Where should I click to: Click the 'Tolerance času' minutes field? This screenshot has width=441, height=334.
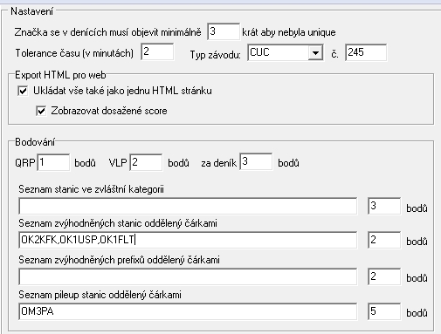coord(157,51)
